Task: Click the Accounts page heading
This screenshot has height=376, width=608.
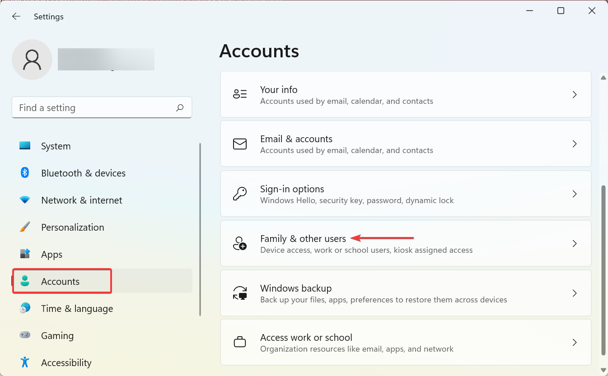Action: [259, 51]
